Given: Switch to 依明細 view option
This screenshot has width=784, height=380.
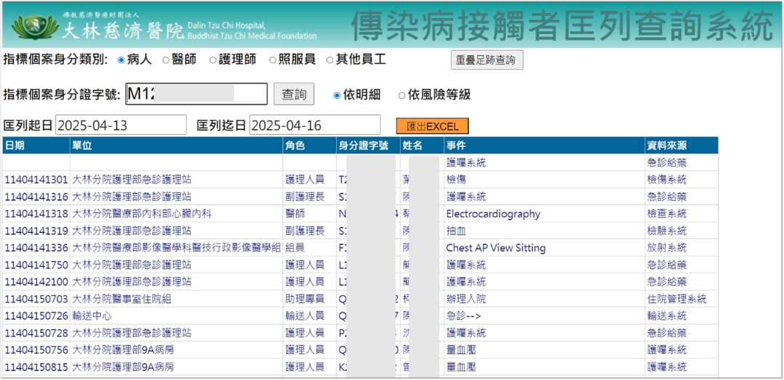Looking at the screenshot, I should click(337, 95).
